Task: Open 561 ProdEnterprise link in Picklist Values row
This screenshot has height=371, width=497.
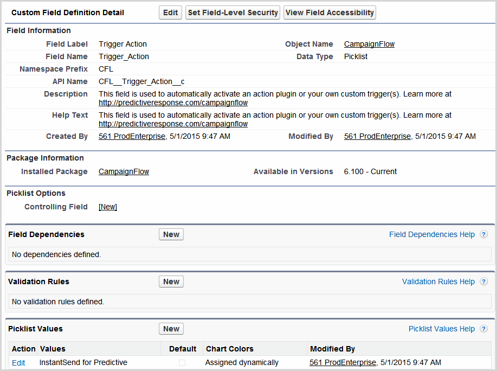Action: [x=343, y=362]
